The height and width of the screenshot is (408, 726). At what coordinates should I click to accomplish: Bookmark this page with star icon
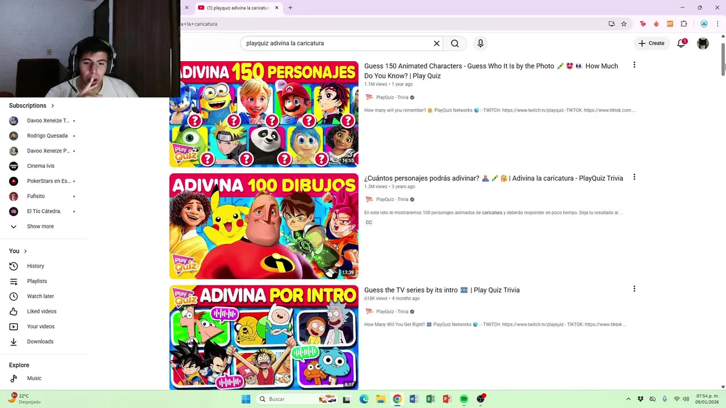coord(624,24)
